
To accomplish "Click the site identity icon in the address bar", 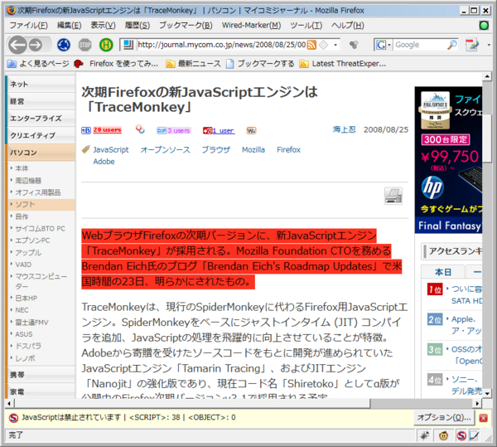I will pyautogui.click(x=128, y=45).
